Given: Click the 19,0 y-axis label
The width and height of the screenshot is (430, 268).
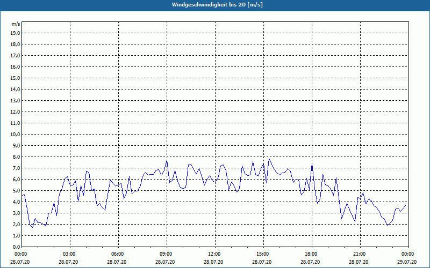Looking at the screenshot, I should [16, 33].
